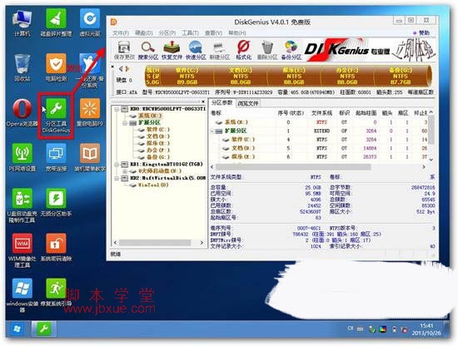The image size is (458, 346).
Task: Open the 装机简单教学 book desktop icon
Action: click(90, 157)
